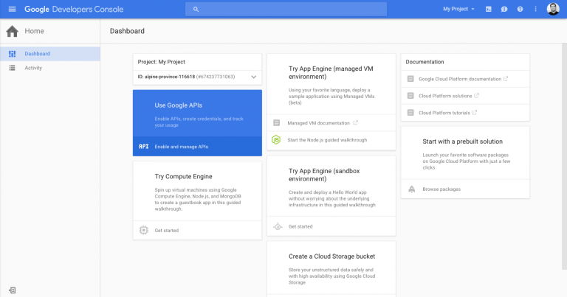Image resolution: width=567 pixels, height=297 pixels.
Task: Open the vertical three-dot settings menu
Action: point(535,9)
